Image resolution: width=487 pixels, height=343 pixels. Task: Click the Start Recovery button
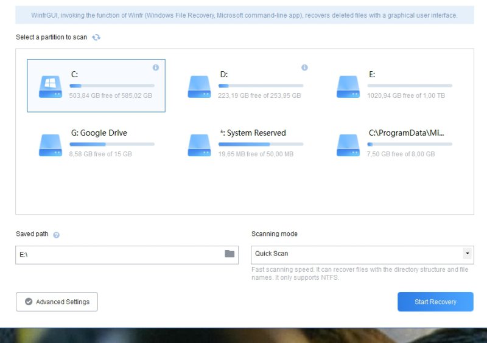pos(435,302)
